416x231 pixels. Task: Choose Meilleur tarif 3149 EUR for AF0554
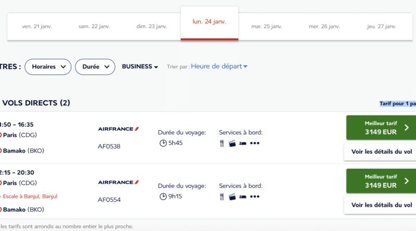pos(381,181)
